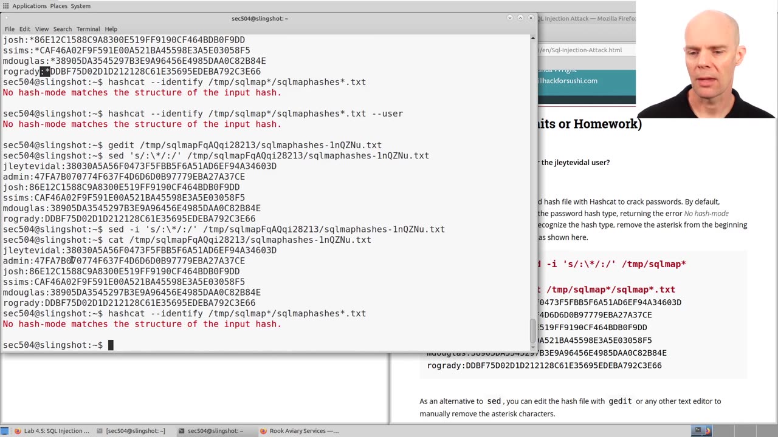
Task: Click terminal icon of the active taskbar entry
Action: pyautogui.click(x=181, y=431)
